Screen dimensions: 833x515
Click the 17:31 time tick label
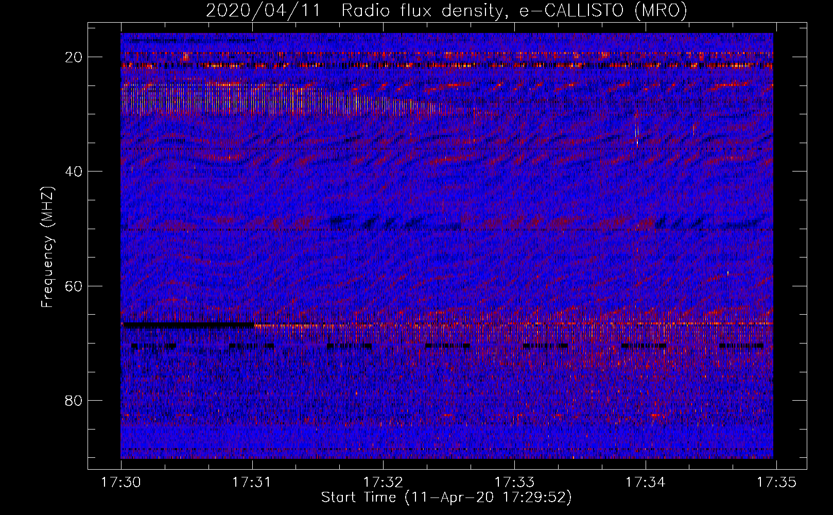[x=252, y=482]
